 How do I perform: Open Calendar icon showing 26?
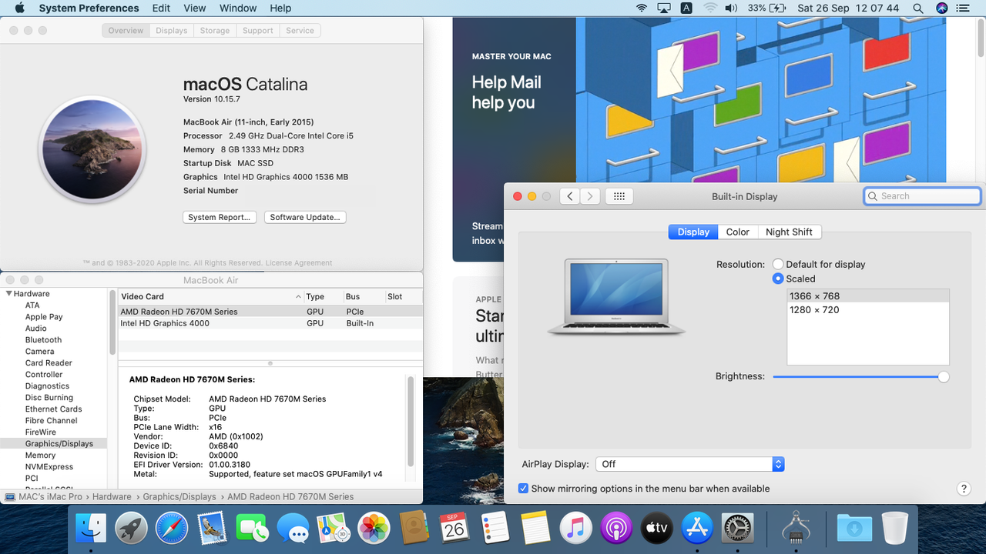point(454,528)
